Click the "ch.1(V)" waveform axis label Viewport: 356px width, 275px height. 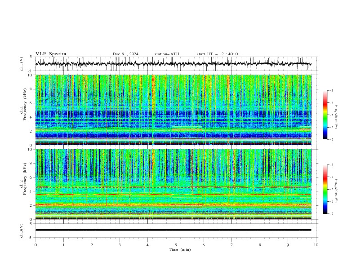22,64
